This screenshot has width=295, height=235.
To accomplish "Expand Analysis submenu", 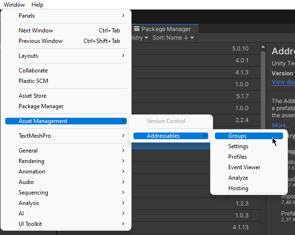I will click(66, 203).
